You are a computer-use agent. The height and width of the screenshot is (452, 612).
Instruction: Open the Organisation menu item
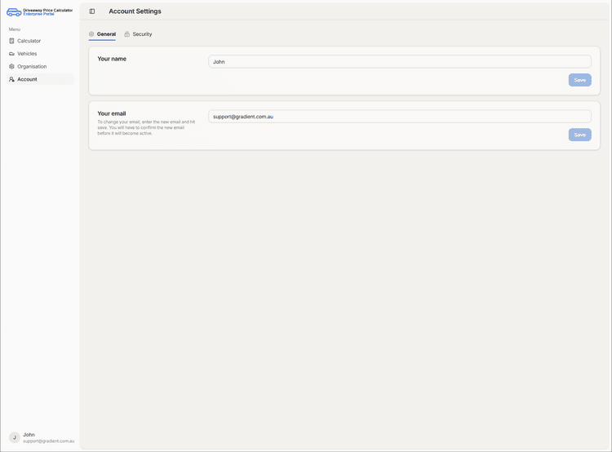[x=40, y=66]
